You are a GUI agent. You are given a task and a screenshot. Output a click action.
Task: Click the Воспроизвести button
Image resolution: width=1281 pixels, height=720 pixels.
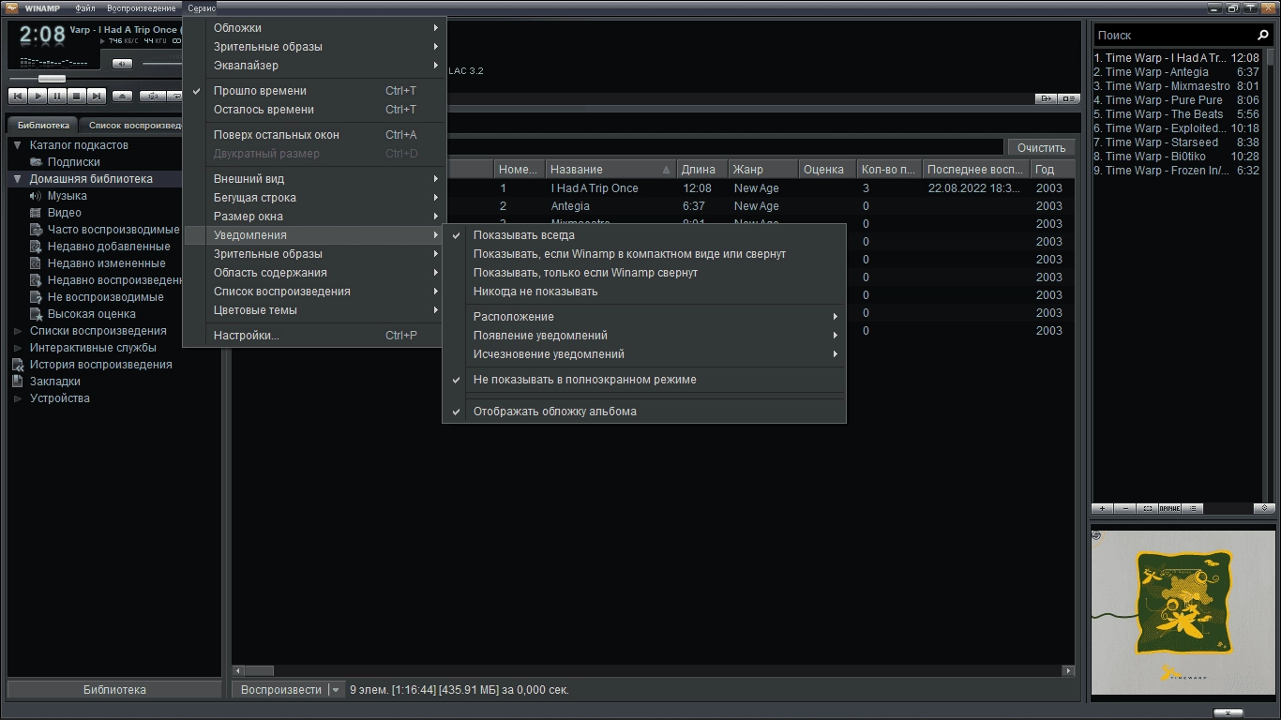coord(280,690)
